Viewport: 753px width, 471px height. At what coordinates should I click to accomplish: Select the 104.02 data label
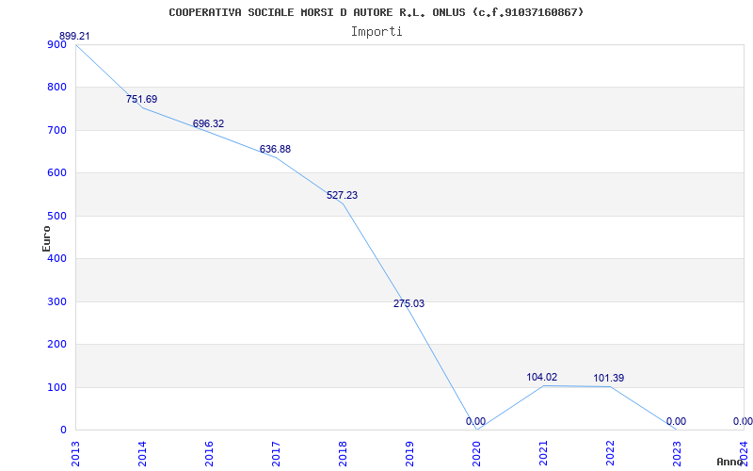pos(542,377)
